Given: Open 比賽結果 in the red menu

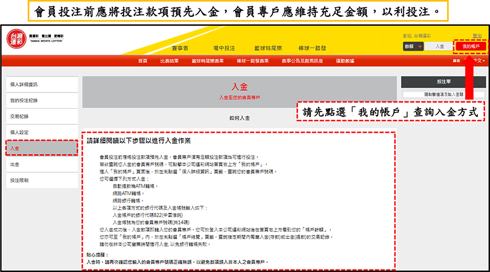Looking at the screenshot, I should [x=169, y=60].
